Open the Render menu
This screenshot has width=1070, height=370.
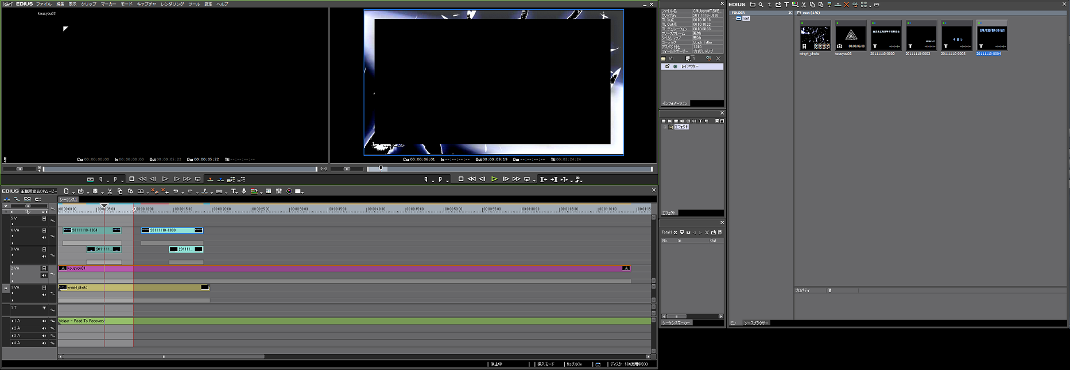click(x=172, y=4)
